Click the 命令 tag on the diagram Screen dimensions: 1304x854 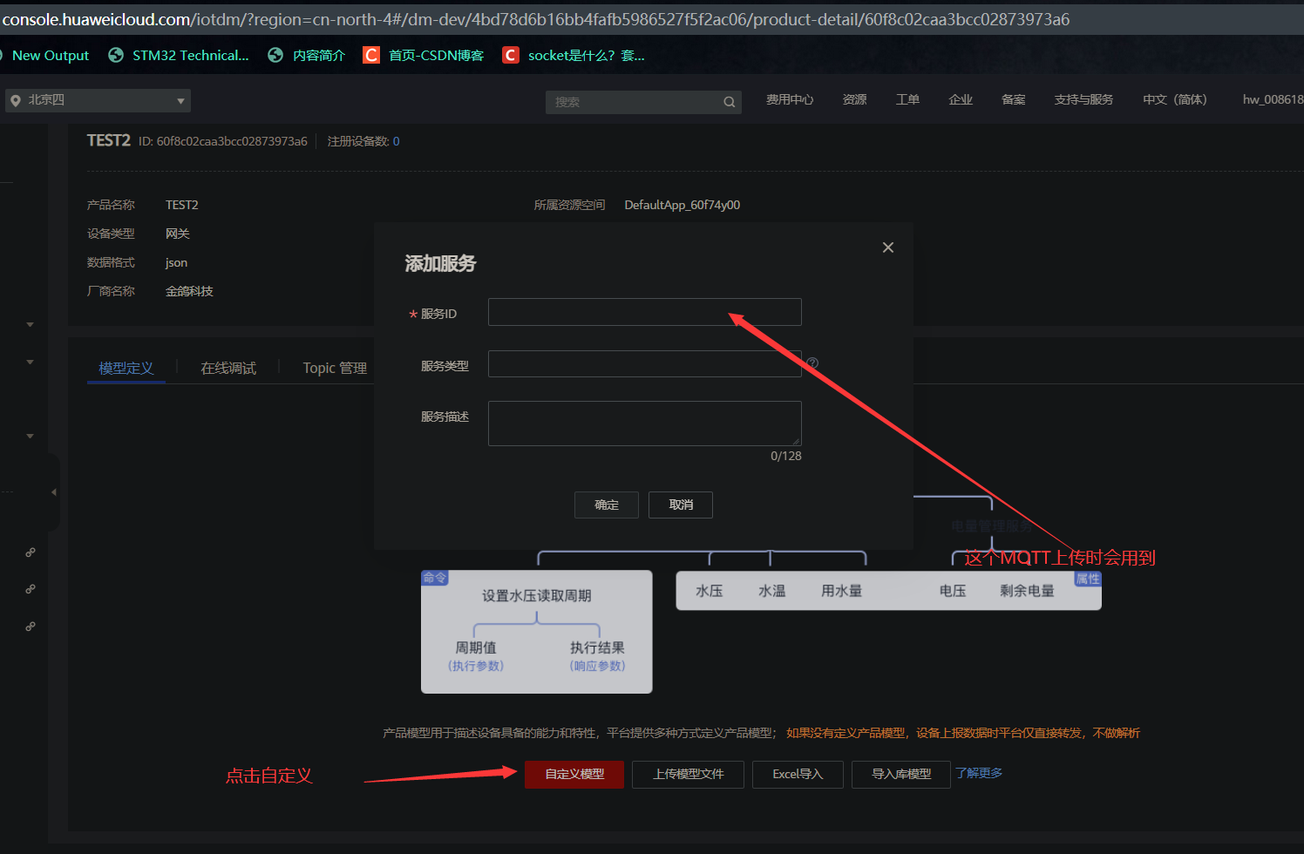click(435, 578)
